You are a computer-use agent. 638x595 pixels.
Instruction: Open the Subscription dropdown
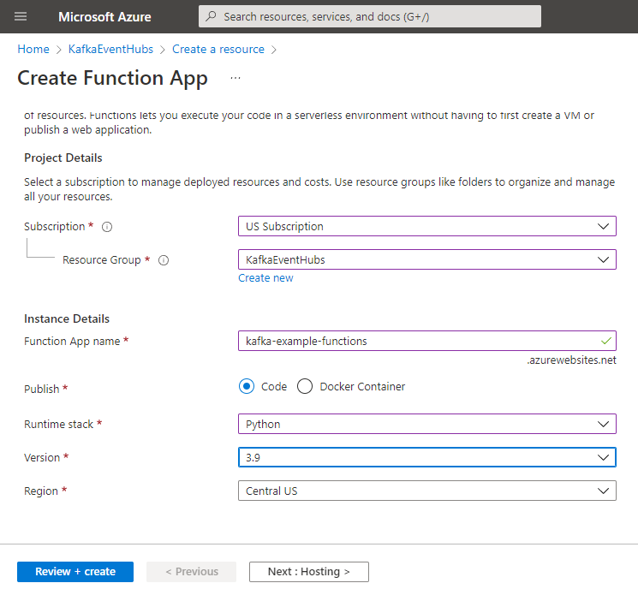point(426,226)
